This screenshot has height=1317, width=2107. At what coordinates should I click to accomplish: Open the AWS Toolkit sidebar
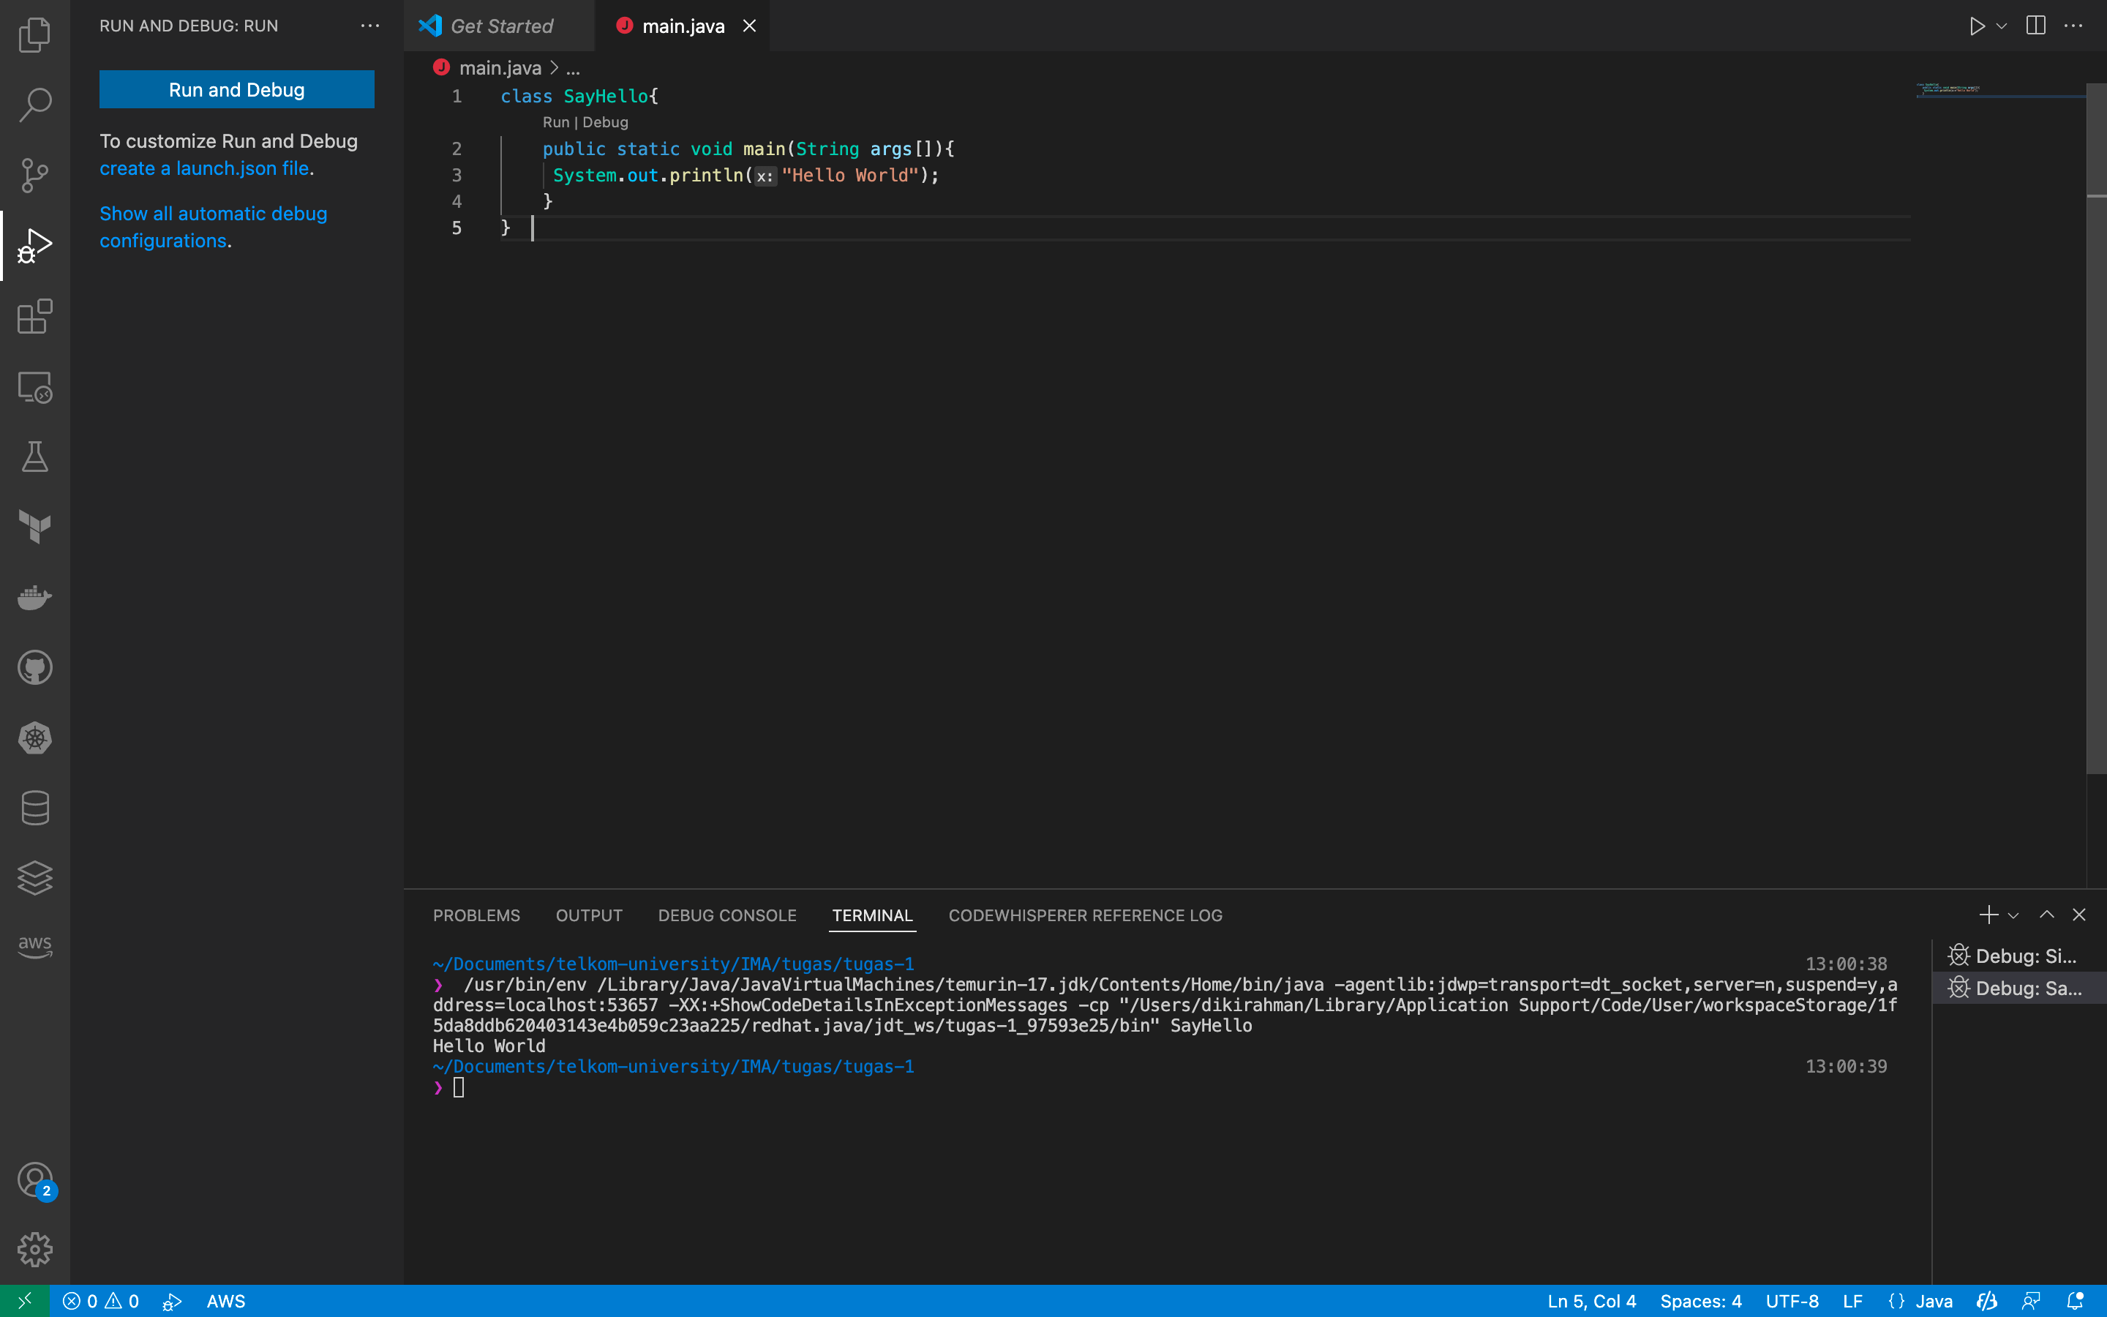pyautogui.click(x=35, y=947)
